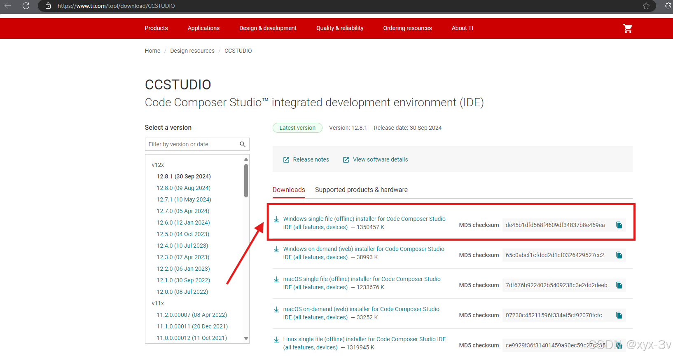Select version 12.7.0 (05 Apr 2024)
The width and height of the screenshot is (673, 356).
[x=183, y=211]
